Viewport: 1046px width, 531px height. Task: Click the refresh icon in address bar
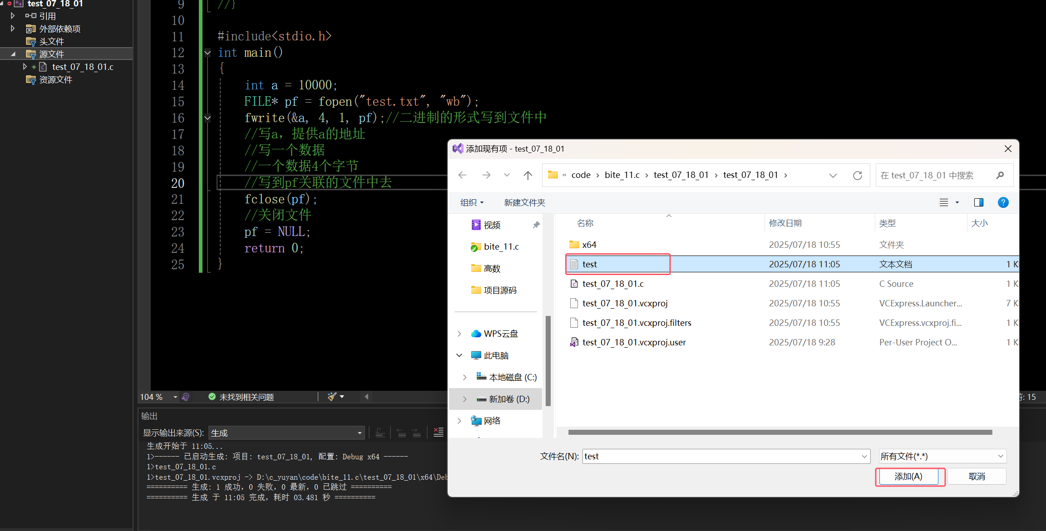click(857, 175)
